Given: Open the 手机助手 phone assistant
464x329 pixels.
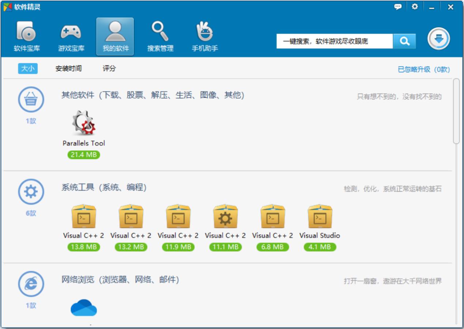Looking at the screenshot, I should 205,37.
